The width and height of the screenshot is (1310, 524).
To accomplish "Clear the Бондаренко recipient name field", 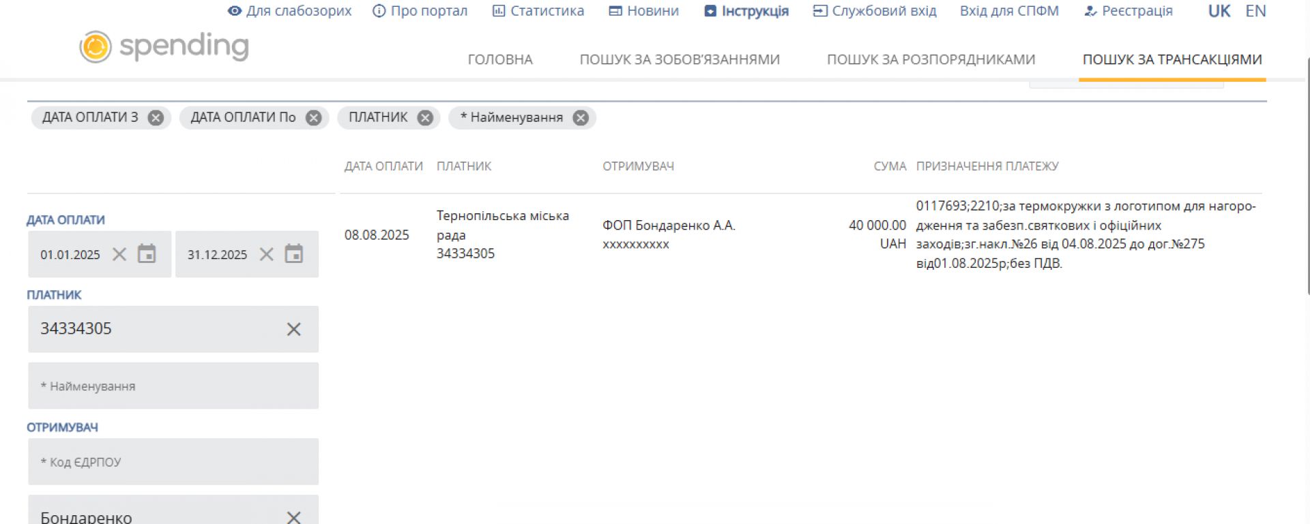I will coord(293,517).
